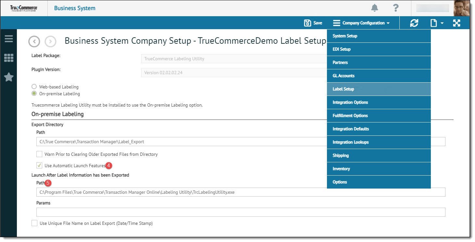Open Integration Defaults menu entry
The image size is (475, 242).
pyautogui.click(x=379, y=129)
